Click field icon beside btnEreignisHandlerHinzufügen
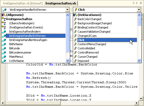144x106 pixels. (x=4, y=40)
